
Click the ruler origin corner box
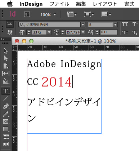pos(15,48)
